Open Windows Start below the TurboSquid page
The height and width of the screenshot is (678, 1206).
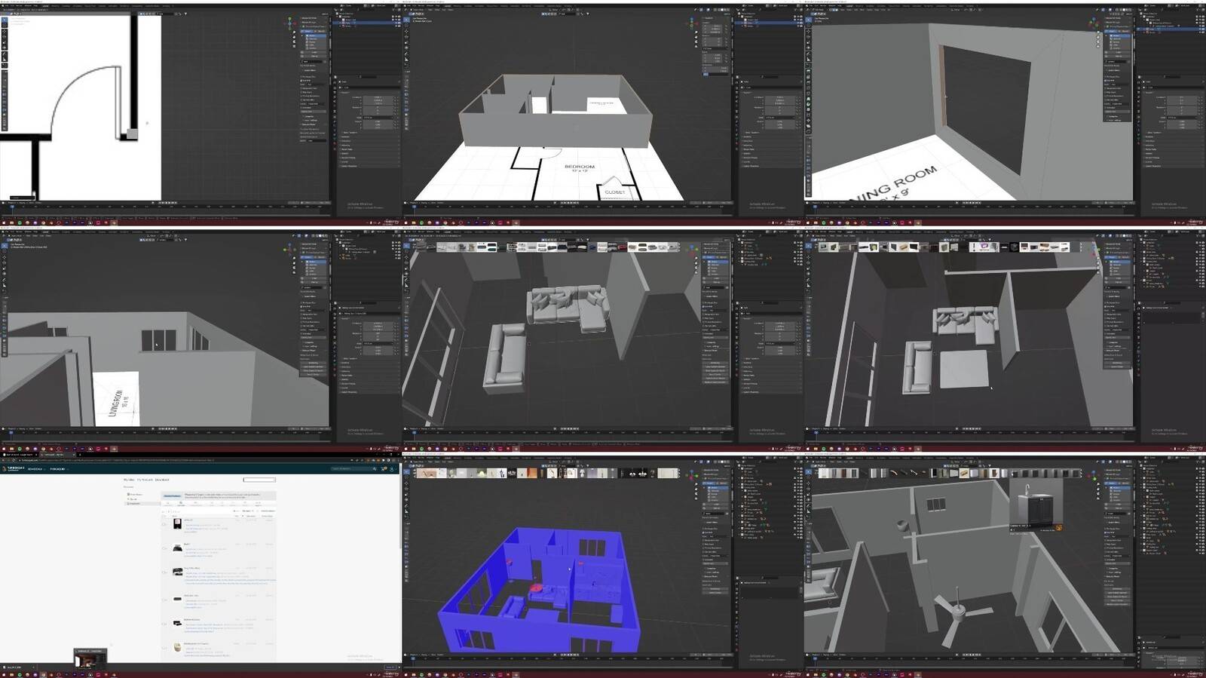tap(3, 675)
